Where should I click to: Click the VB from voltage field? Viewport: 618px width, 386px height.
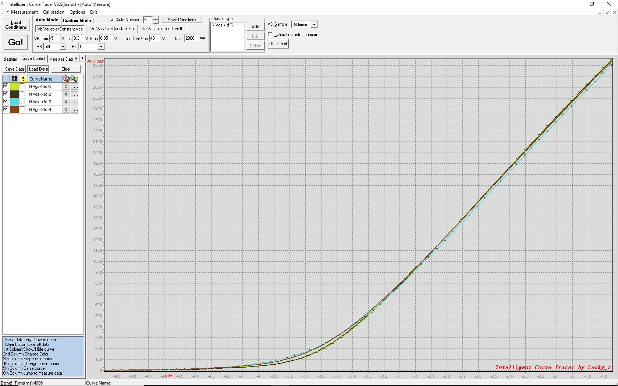click(54, 38)
